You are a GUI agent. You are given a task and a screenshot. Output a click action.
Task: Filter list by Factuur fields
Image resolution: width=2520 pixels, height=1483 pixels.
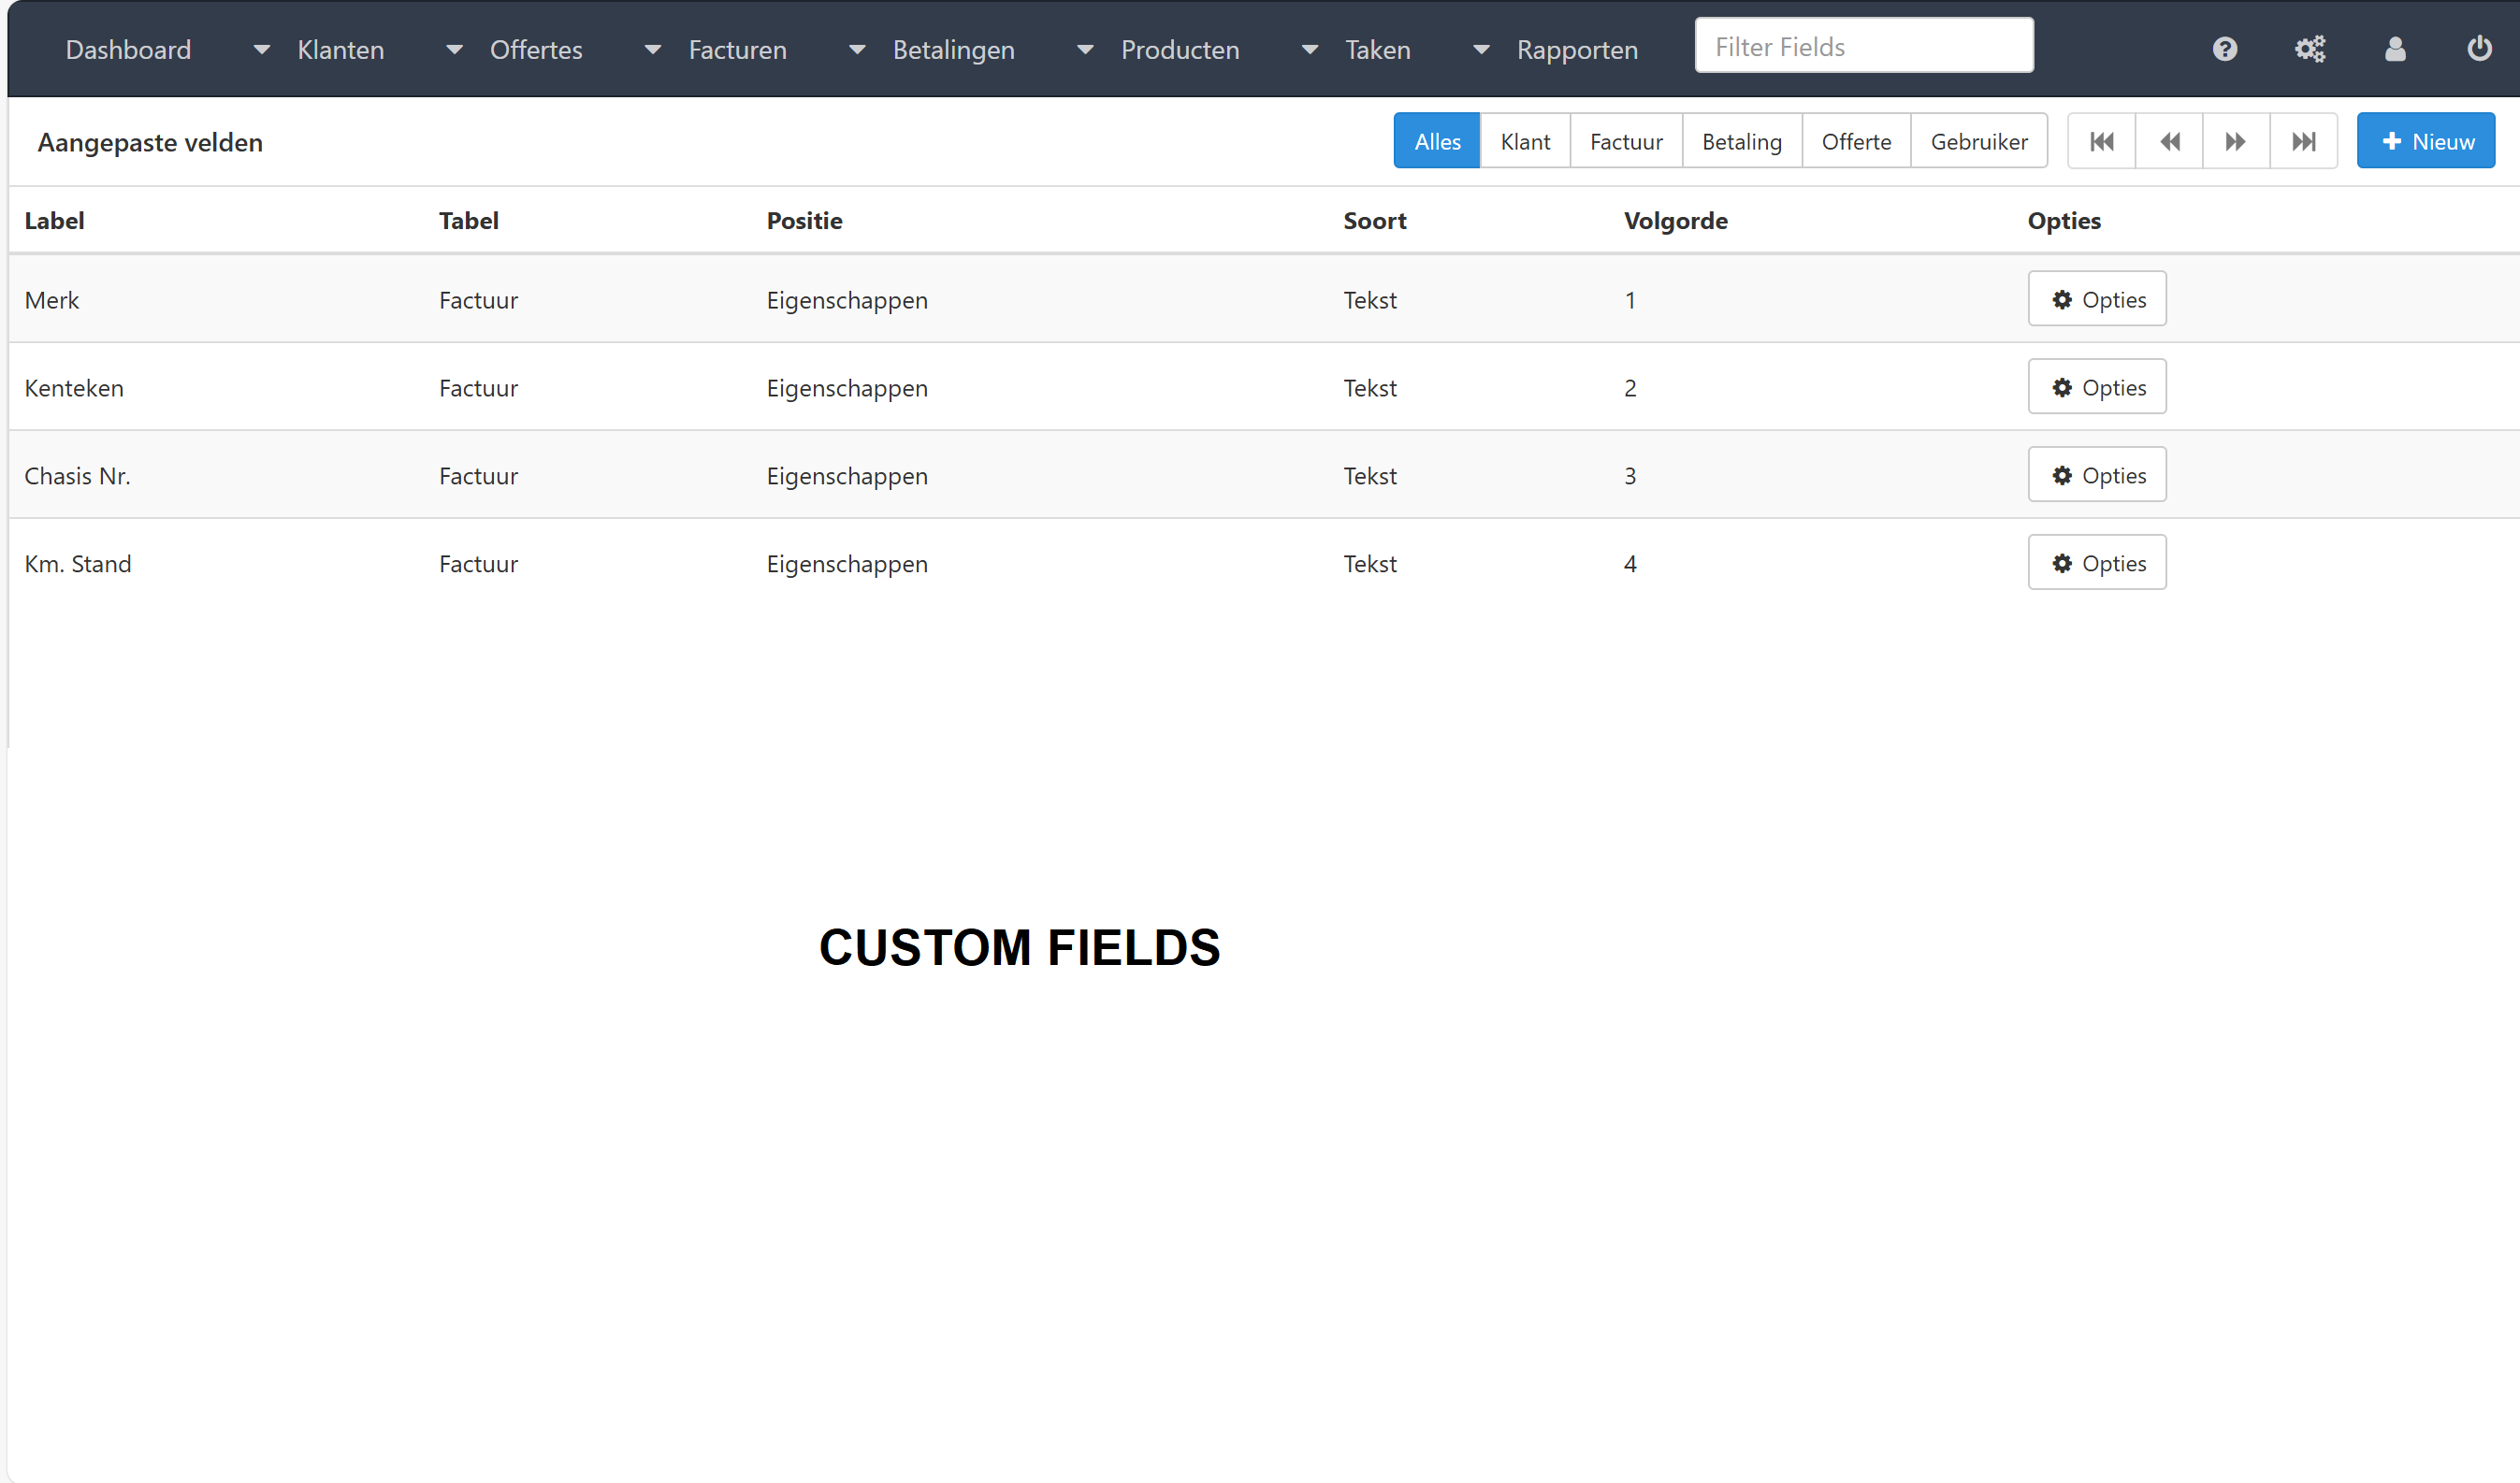click(1626, 142)
